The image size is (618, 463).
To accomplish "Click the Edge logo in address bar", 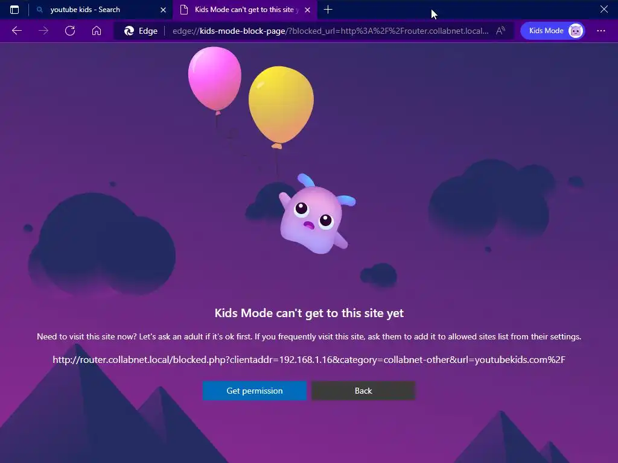I will click(129, 31).
